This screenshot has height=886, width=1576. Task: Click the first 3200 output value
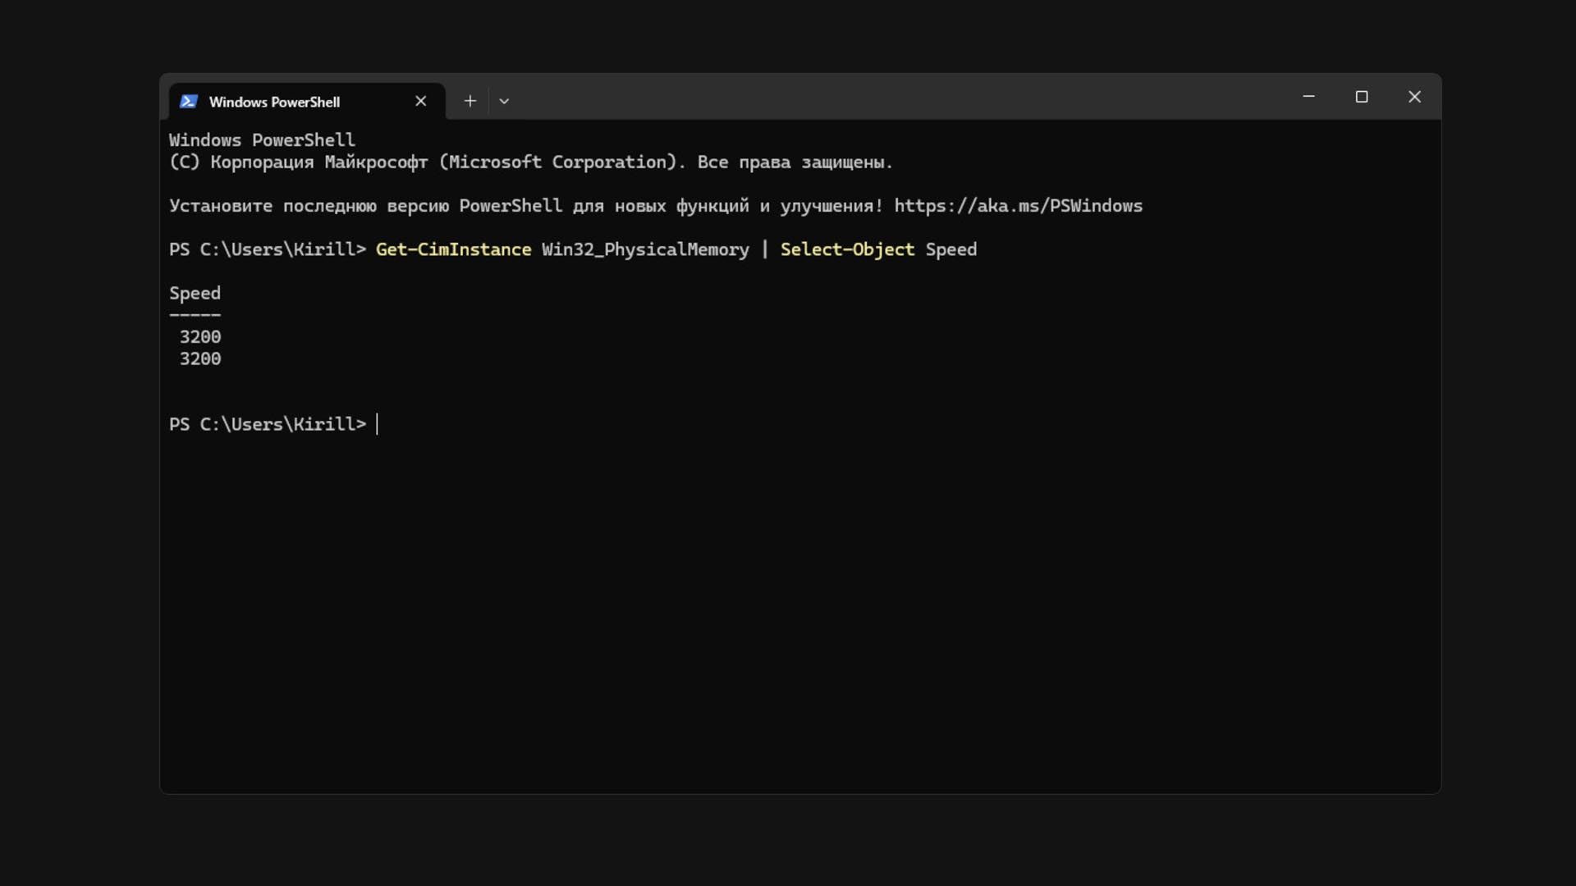tap(200, 337)
